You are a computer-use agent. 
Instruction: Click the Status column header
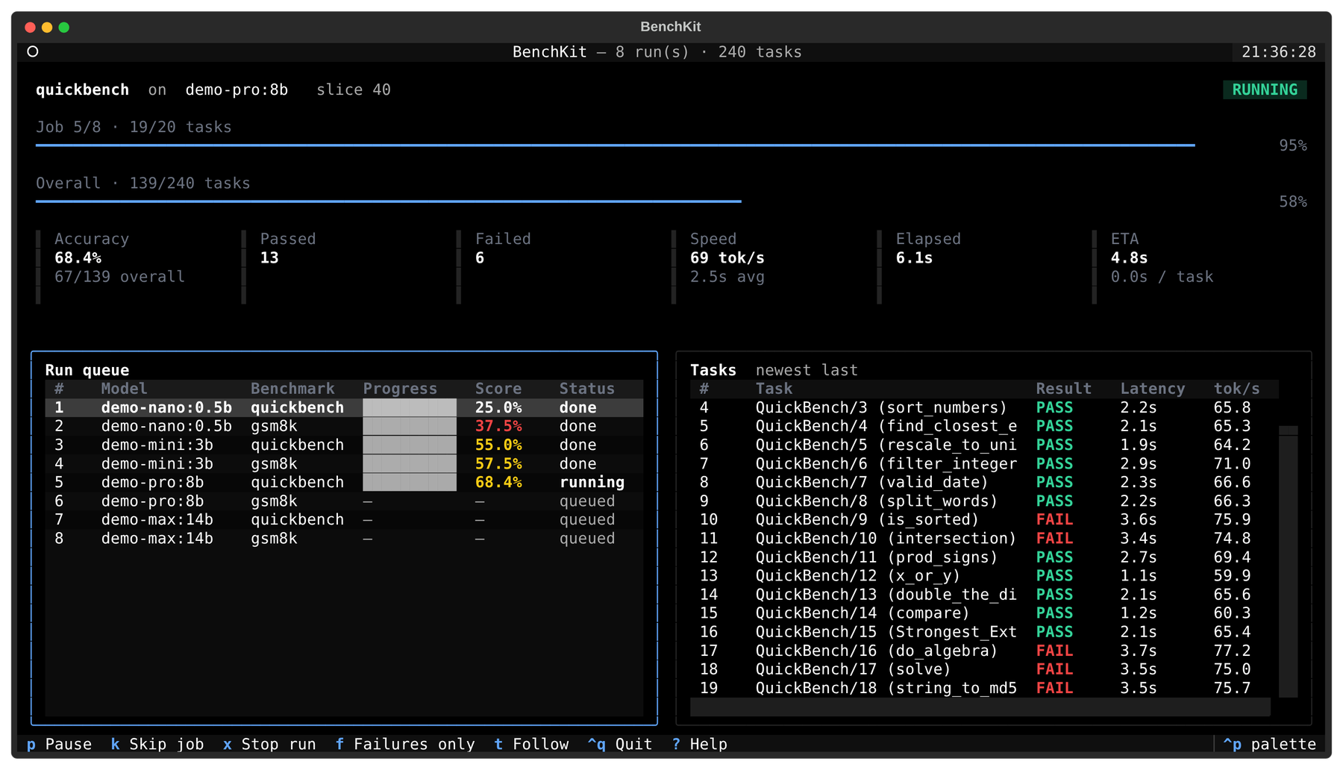587,389
